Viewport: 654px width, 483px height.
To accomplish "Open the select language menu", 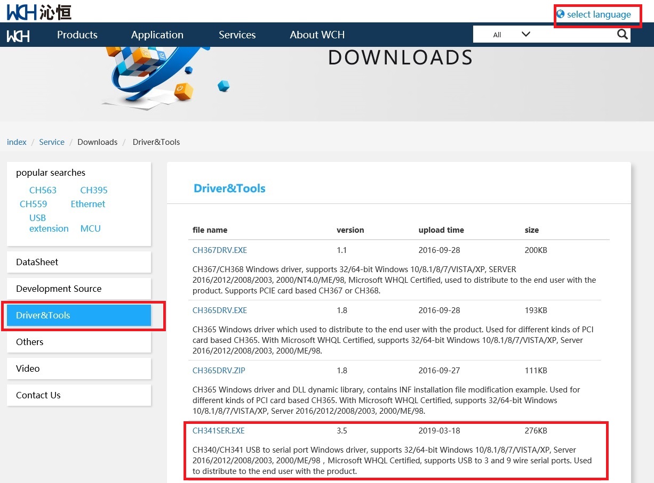I will pos(599,14).
